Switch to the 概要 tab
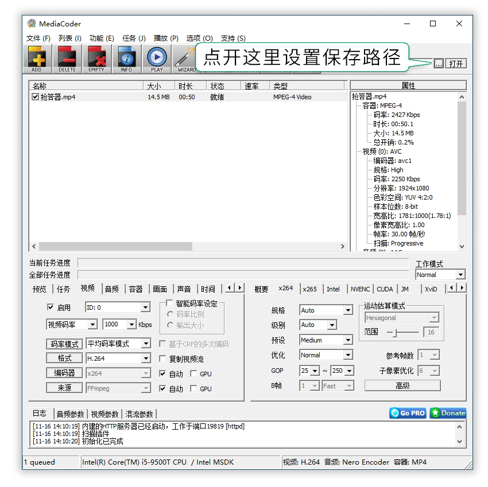This screenshot has width=488, height=487. pyautogui.click(x=261, y=289)
